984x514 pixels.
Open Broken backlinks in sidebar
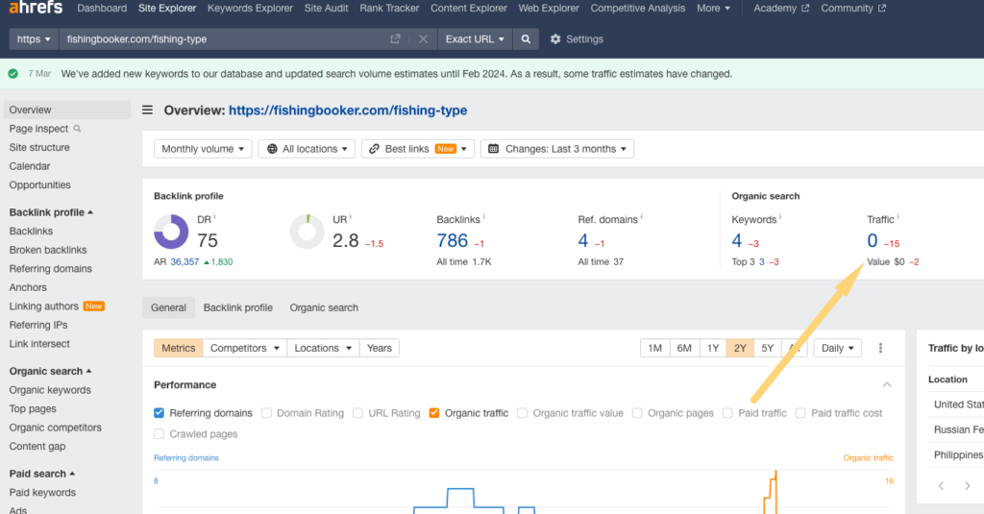(x=48, y=250)
